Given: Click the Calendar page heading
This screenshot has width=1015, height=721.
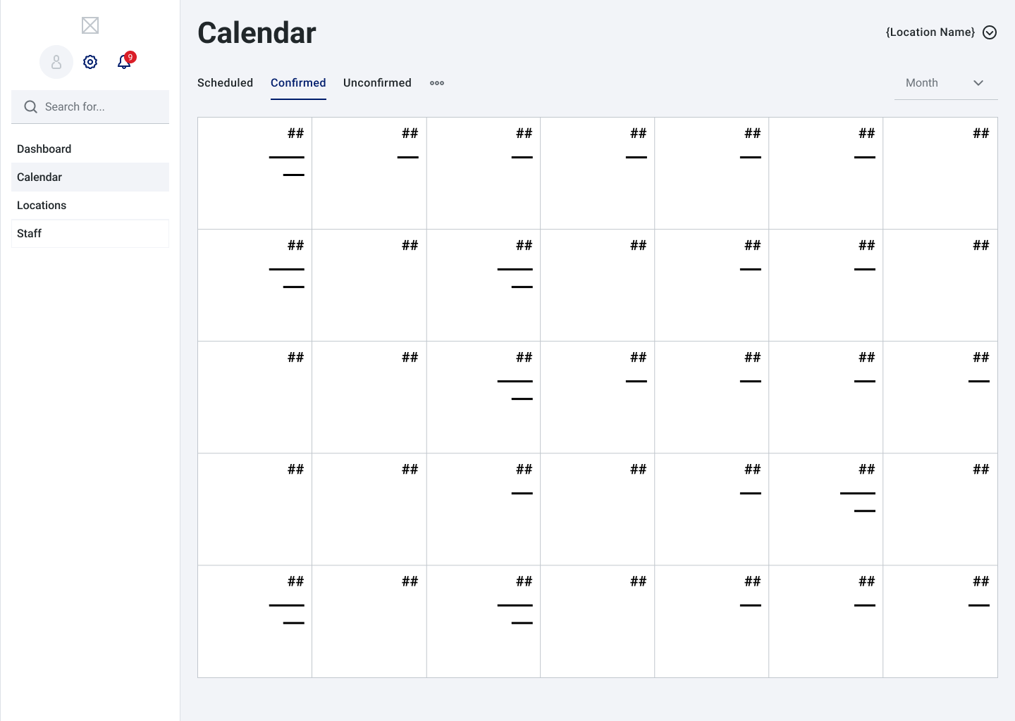Looking at the screenshot, I should (257, 33).
